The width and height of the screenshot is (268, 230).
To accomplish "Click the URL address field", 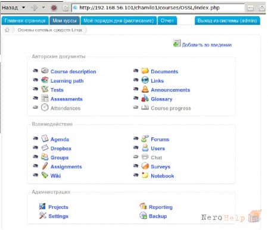I will tap(158, 8).
